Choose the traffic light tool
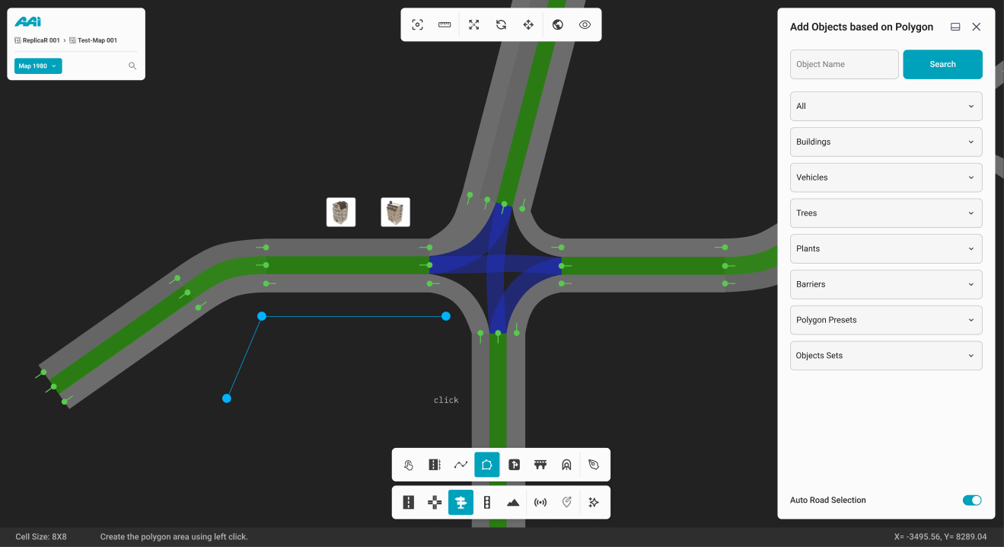The image size is (1004, 547). point(487,503)
